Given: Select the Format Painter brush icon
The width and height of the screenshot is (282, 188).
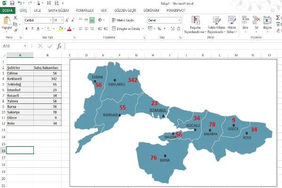Looking at the screenshot, I should pos(16,29).
